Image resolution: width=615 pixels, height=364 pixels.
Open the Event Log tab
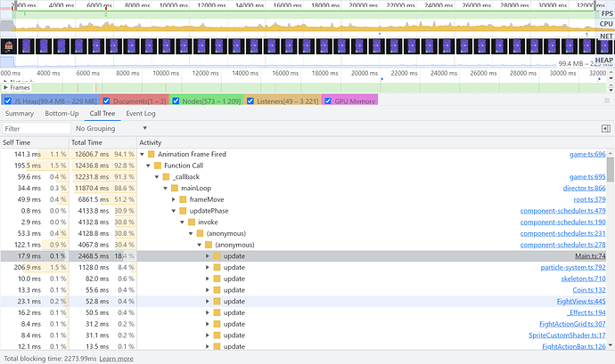[x=141, y=114]
